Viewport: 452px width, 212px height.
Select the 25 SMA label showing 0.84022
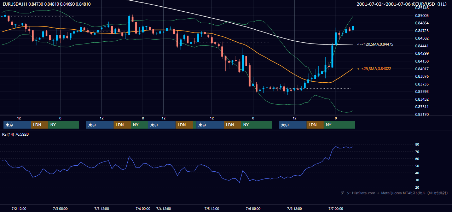(374, 69)
